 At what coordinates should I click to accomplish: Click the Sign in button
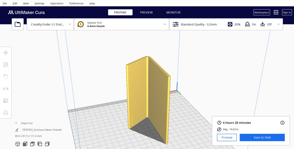pos(287,12)
